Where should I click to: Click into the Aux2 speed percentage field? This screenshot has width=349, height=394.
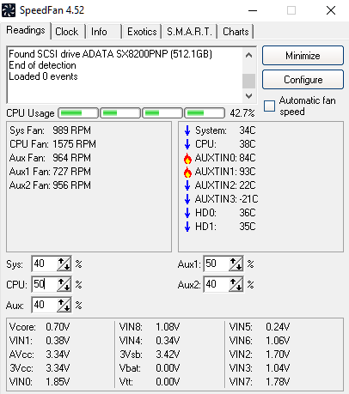217,284
